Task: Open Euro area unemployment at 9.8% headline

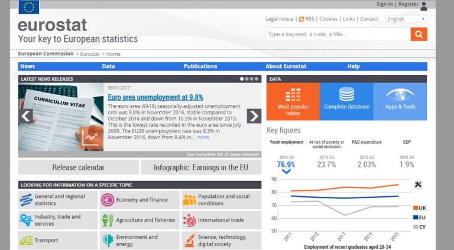Action: click(x=155, y=97)
